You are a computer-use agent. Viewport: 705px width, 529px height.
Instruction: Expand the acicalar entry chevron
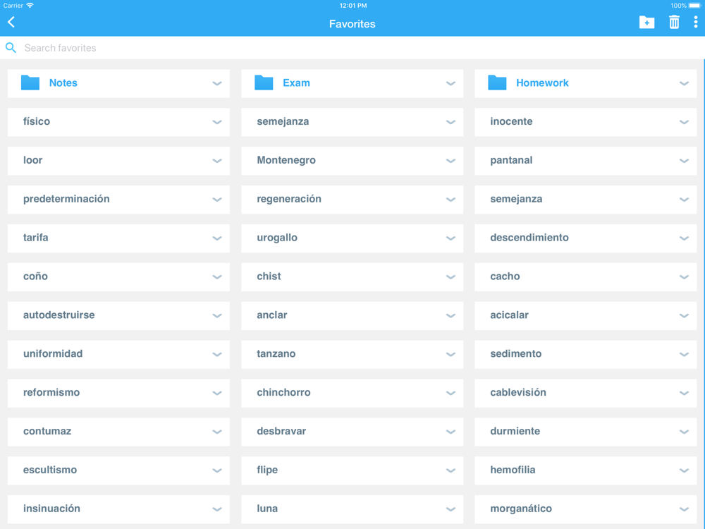click(684, 315)
